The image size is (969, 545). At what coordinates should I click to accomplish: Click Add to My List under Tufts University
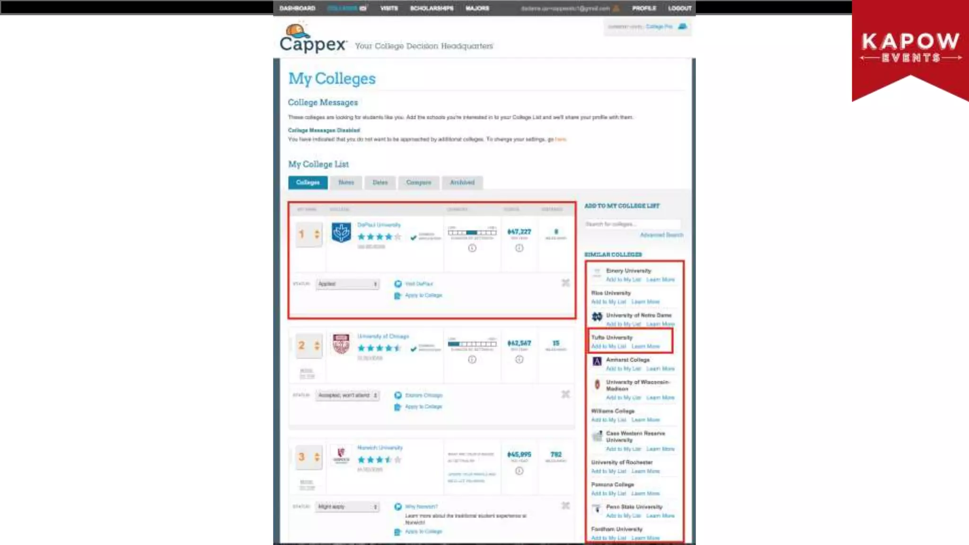[x=608, y=346]
